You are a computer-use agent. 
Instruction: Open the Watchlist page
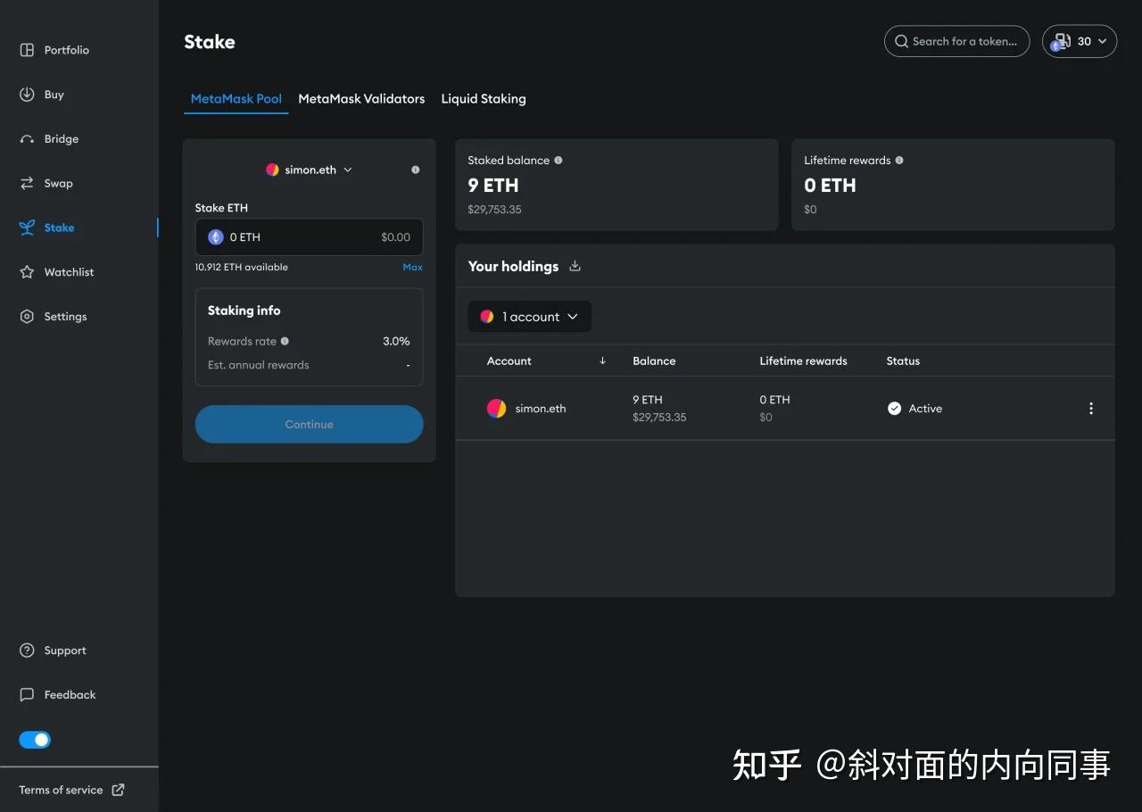pos(56,272)
